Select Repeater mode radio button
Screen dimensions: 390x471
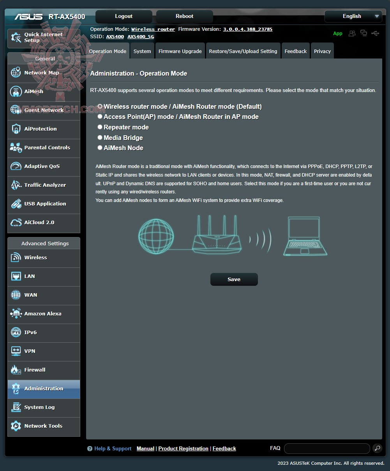click(x=100, y=127)
